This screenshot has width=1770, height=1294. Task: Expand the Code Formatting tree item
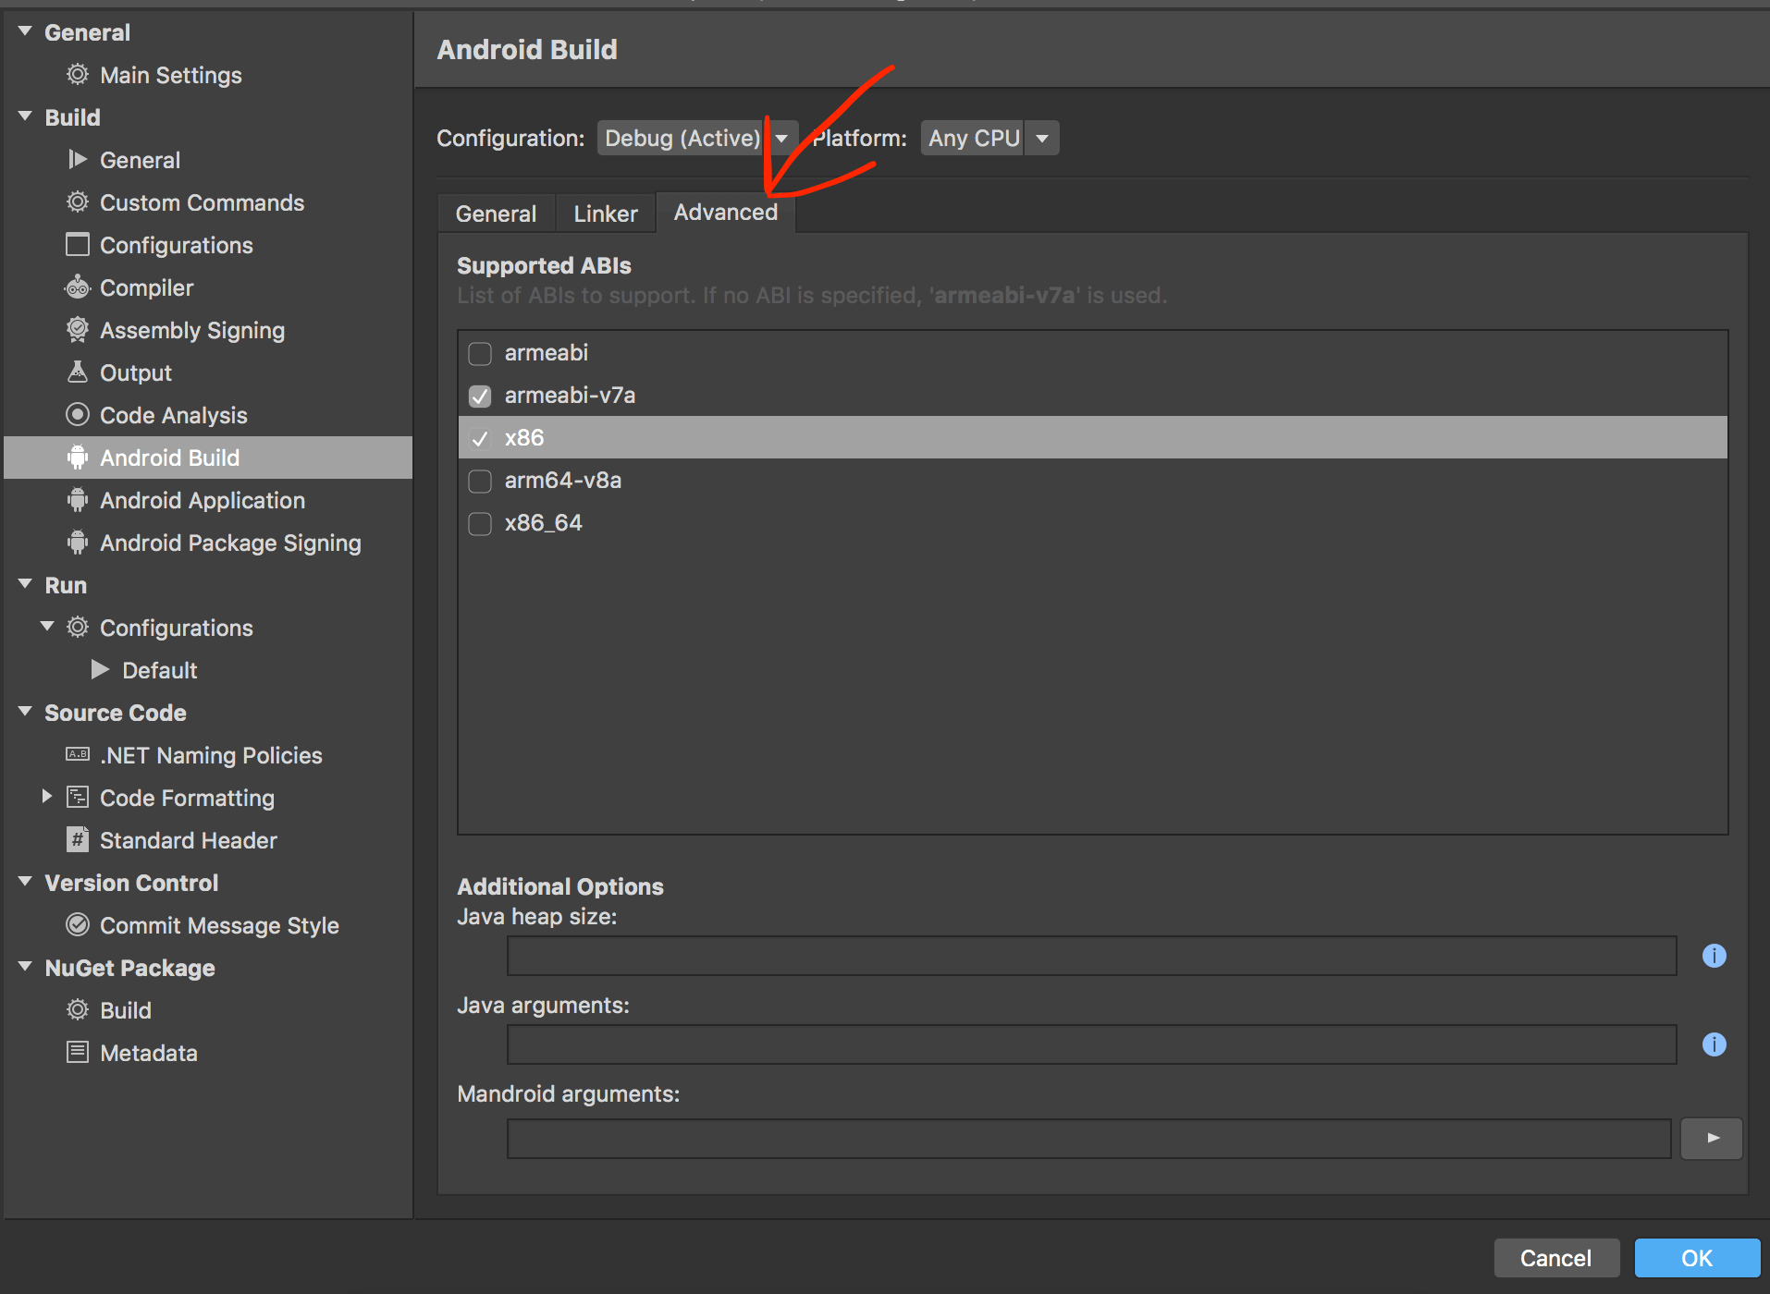[x=47, y=796]
